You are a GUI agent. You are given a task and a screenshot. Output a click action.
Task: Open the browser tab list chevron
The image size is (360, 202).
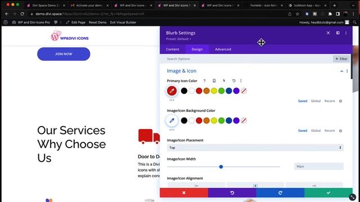(353, 5)
